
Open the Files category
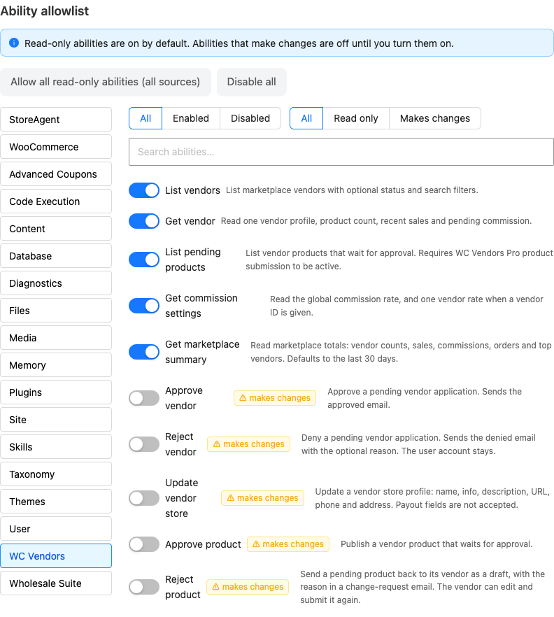pyautogui.click(x=56, y=311)
